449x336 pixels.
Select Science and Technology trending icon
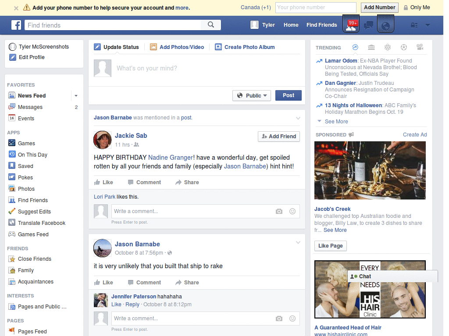click(388, 47)
